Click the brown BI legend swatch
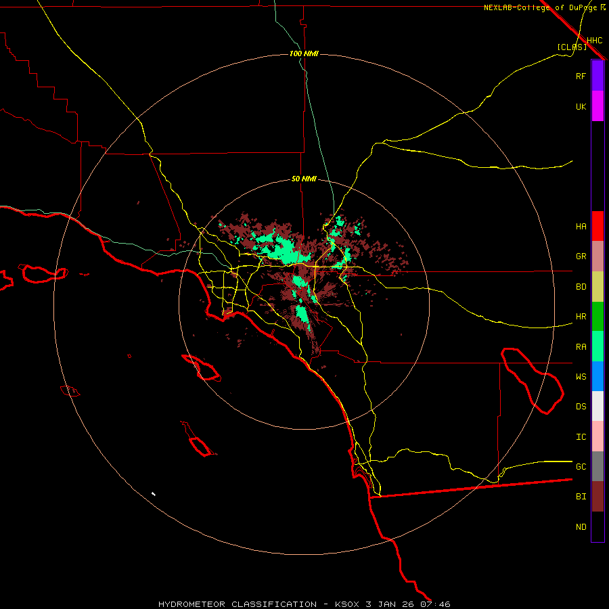This screenshot has width=609, height=609. (x=597, y=497)
